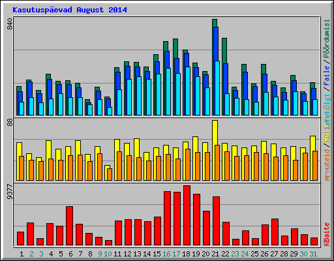334x261 pixels.
Task: Select the orange Arvuteid bar for day 1
Action: click(22, 168)
